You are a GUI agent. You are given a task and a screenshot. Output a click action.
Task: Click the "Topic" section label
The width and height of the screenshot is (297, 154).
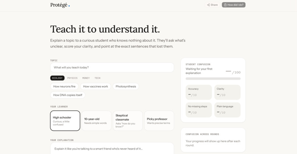tap(54, 61)
